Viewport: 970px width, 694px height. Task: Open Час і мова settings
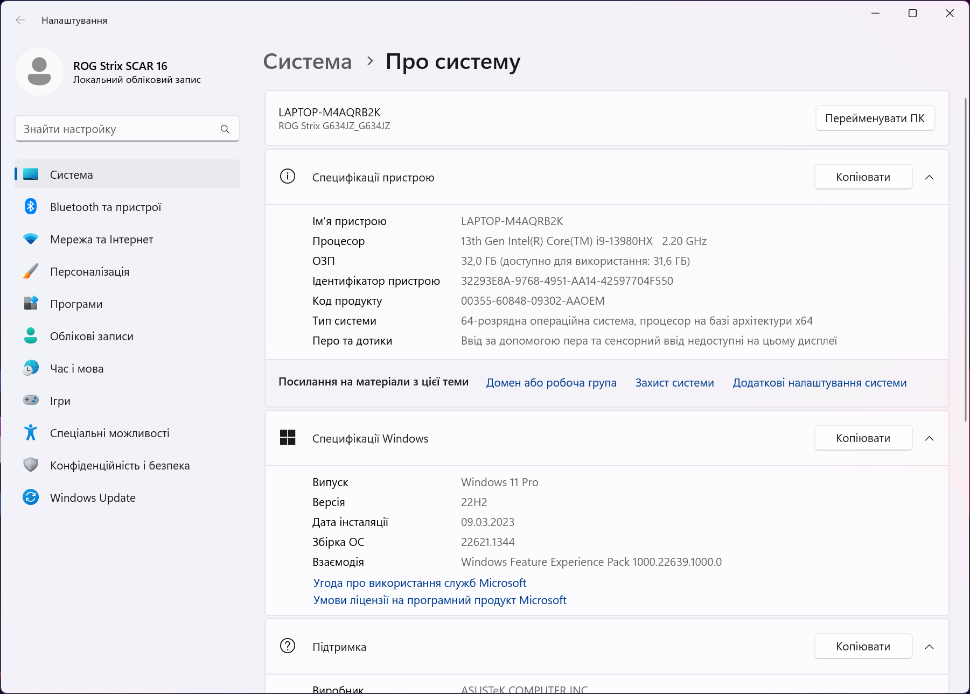point(127,368)
